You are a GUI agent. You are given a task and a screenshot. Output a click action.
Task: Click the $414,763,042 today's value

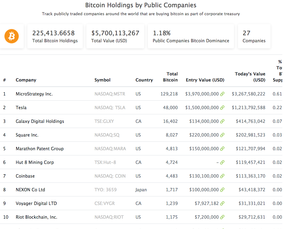250,121
